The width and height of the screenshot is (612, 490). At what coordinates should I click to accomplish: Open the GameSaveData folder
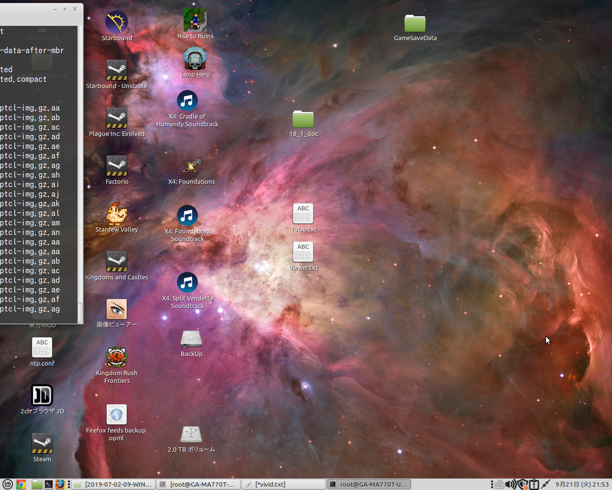tap(415, 23)
